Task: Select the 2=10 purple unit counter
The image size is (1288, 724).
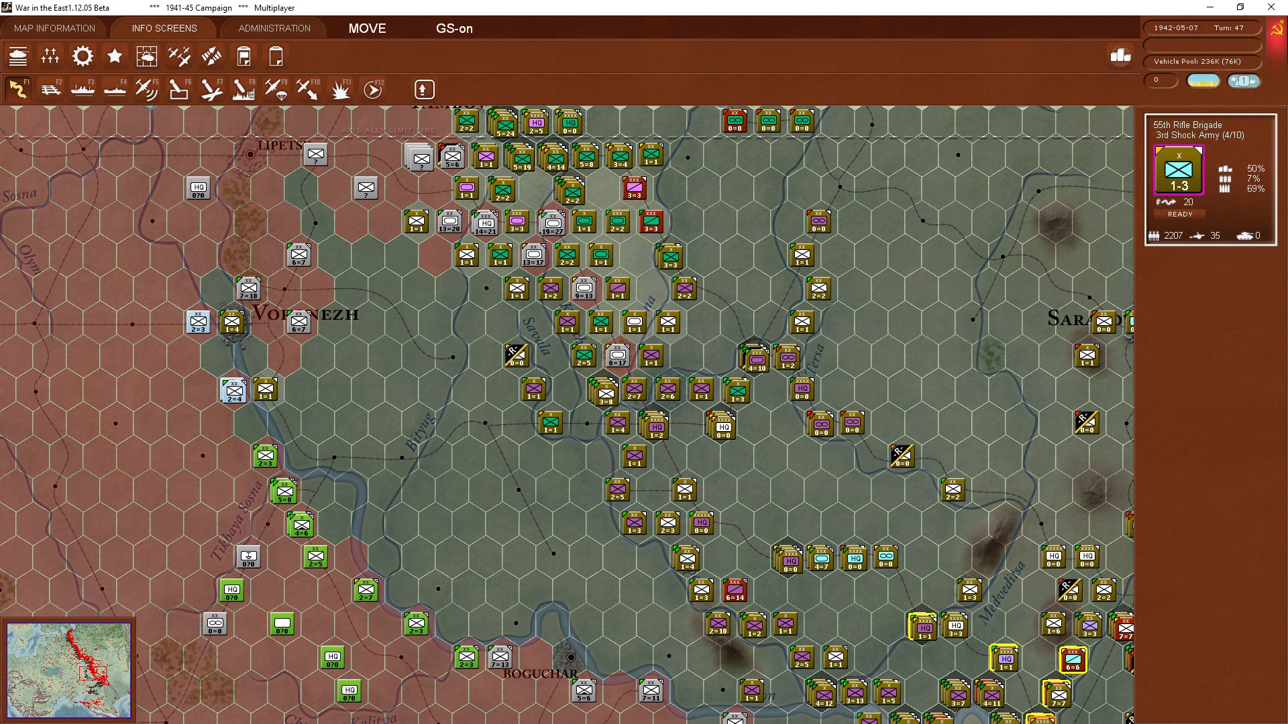Action: (718, 623)
